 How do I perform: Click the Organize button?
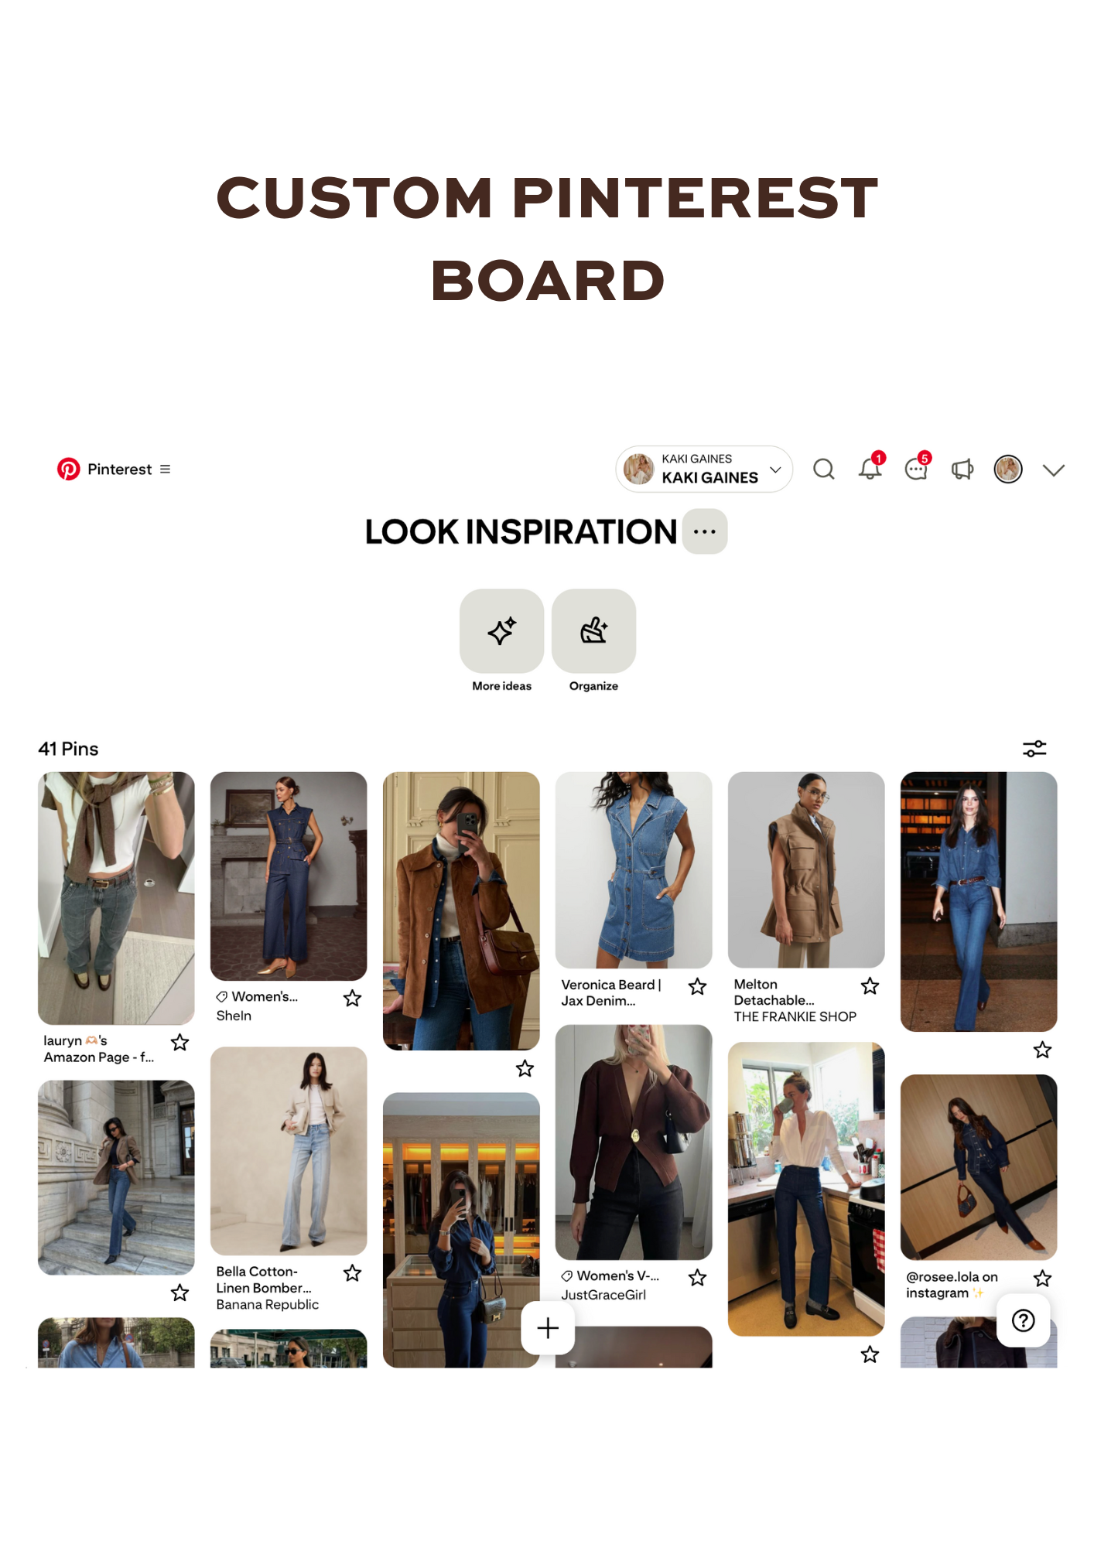pos(594,631)
